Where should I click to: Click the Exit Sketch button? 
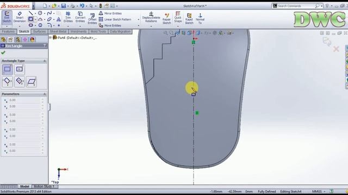click(7, 17)
